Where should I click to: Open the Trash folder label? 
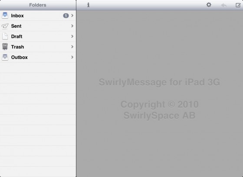pos(17,47)
